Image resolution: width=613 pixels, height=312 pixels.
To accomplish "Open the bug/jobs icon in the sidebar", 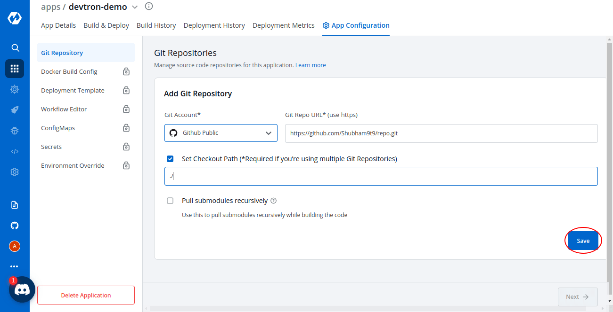I will tap(15, 130).
